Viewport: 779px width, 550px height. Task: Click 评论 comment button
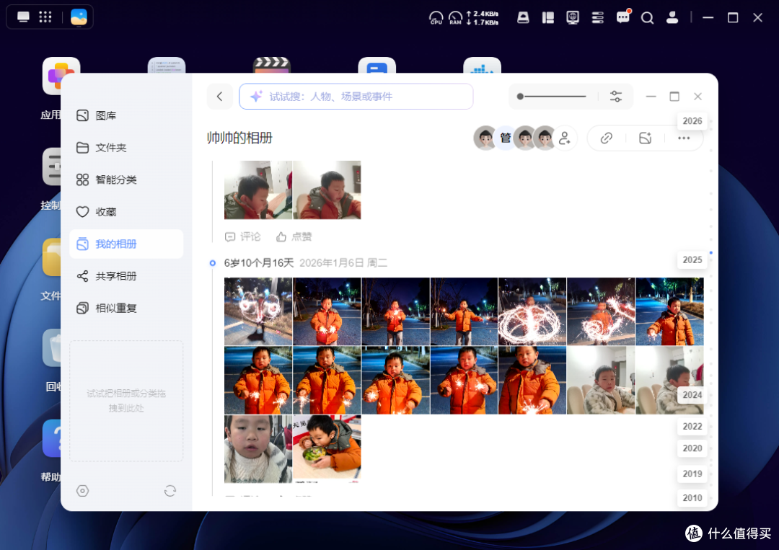point(242,236)
